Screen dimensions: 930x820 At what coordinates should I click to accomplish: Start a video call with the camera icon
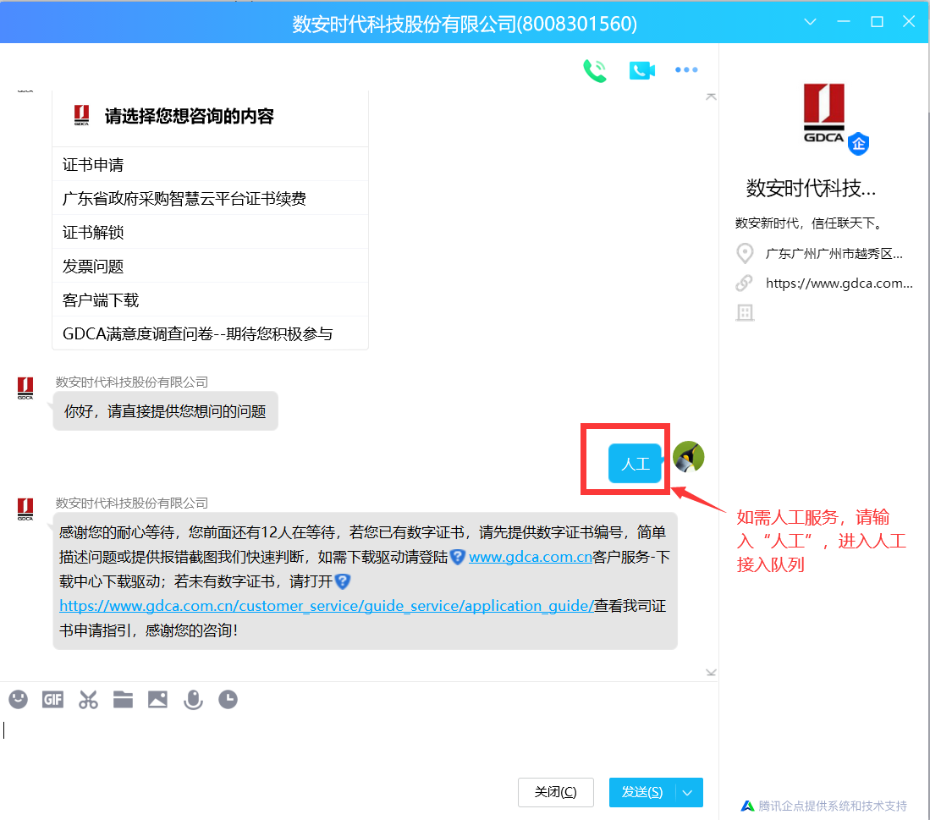(x=641, y=70)
